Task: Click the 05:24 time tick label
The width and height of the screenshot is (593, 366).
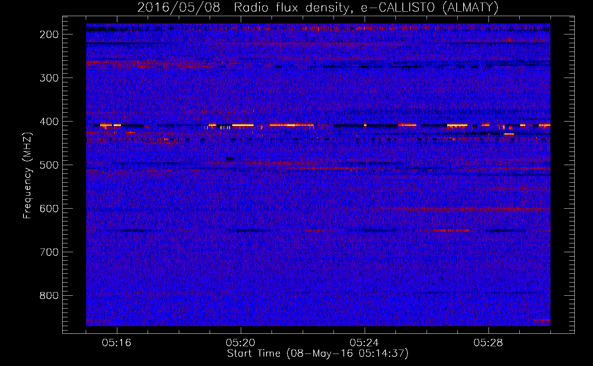Action: (x=365, y=343)
